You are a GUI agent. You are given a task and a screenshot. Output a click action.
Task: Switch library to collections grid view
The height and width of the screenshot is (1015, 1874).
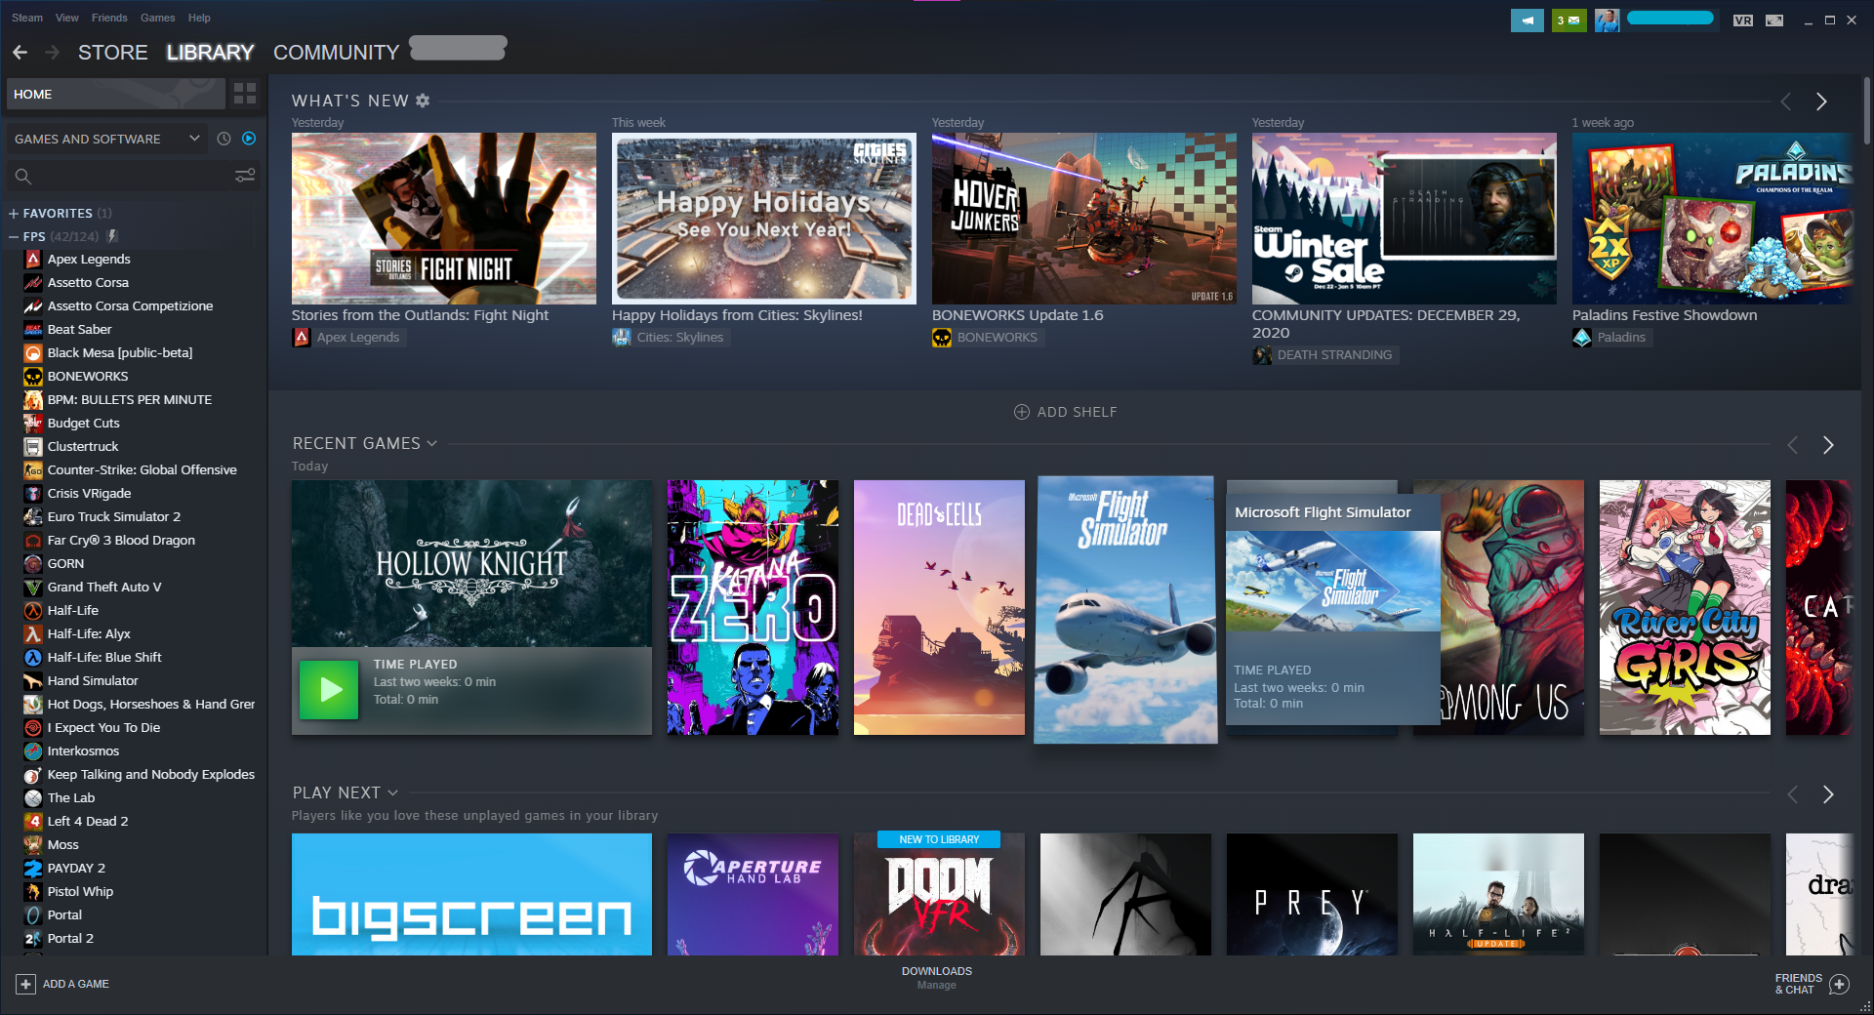(245, 94)
